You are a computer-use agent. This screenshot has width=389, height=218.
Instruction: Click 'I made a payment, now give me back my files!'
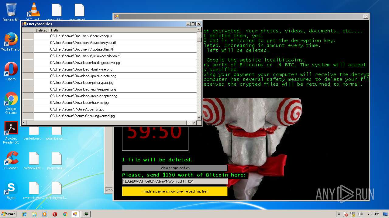coord(175,191)
